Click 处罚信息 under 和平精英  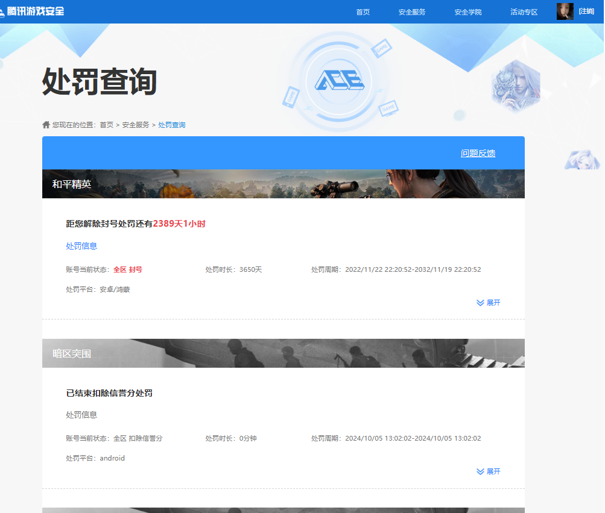pos(81,246)
